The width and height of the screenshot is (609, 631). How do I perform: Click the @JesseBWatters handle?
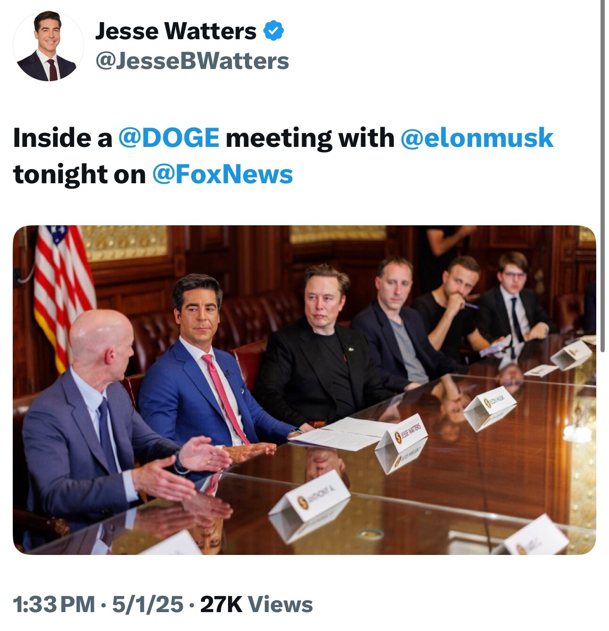point(192,61)
